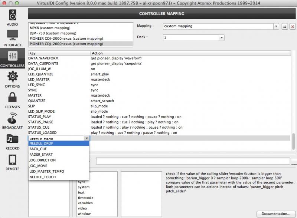Image resolution: width=297 pixels, height=218 pixels.
Task: Choose NEEDLE_TOUCH from the key list
Action: pyautogui.click(x=59, y=177)
